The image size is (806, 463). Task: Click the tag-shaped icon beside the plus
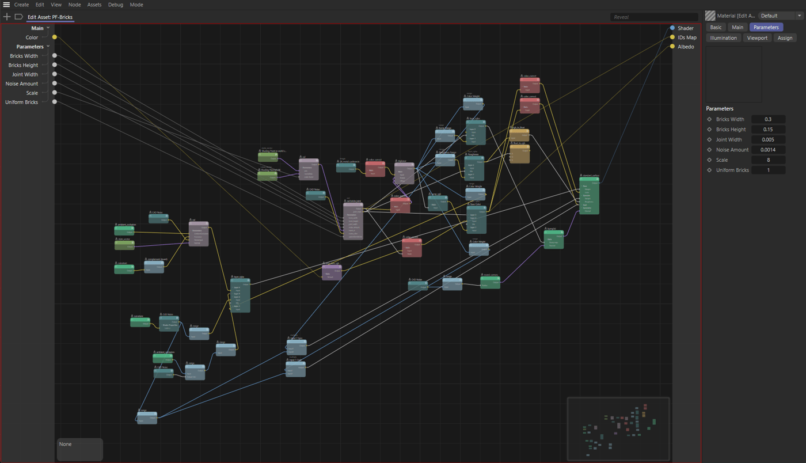coord(18,17)
